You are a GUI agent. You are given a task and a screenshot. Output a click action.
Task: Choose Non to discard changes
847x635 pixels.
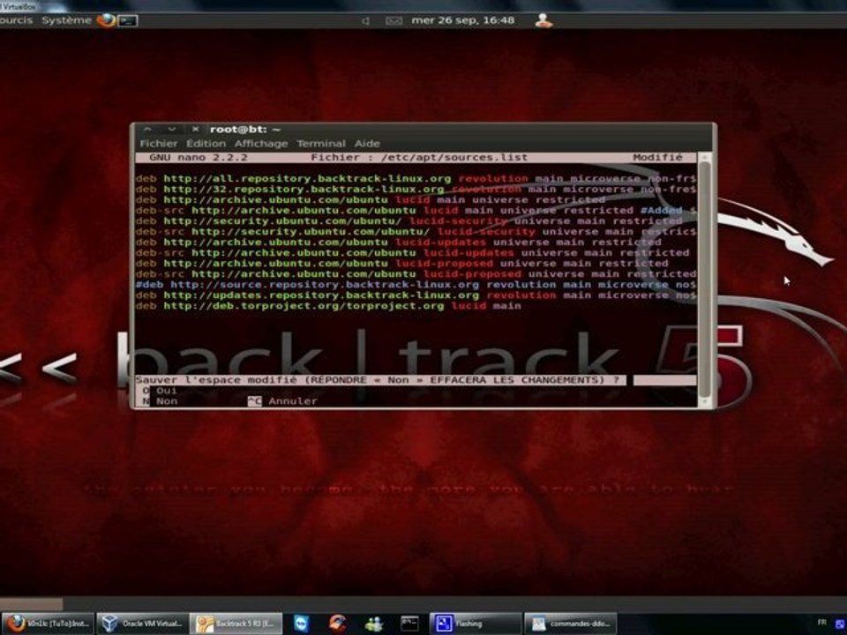[x=160, y=401]
